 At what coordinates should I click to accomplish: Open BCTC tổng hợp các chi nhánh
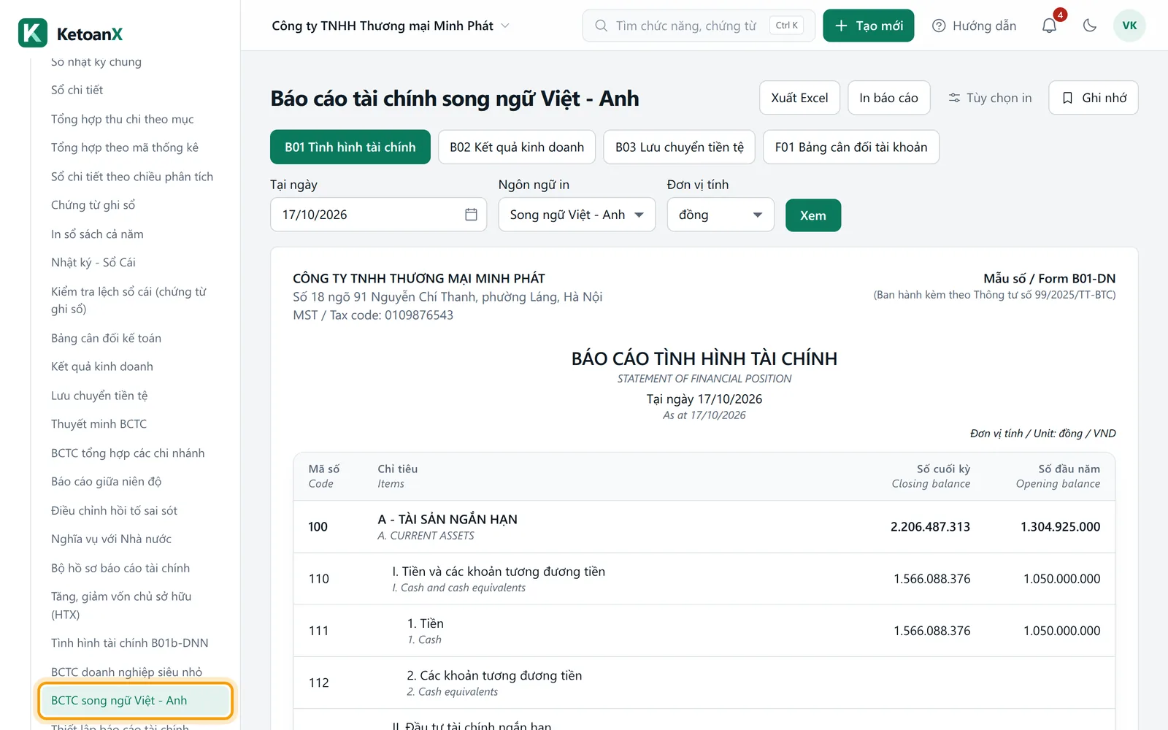tap(127, 453)
